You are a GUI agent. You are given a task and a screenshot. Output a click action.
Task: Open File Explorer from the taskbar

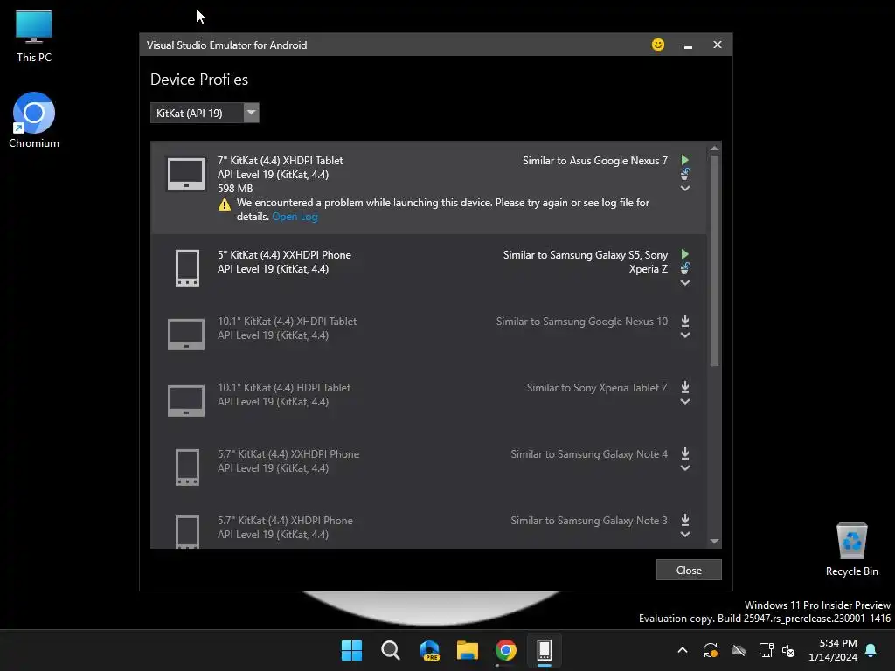click(x=468, y=650)
